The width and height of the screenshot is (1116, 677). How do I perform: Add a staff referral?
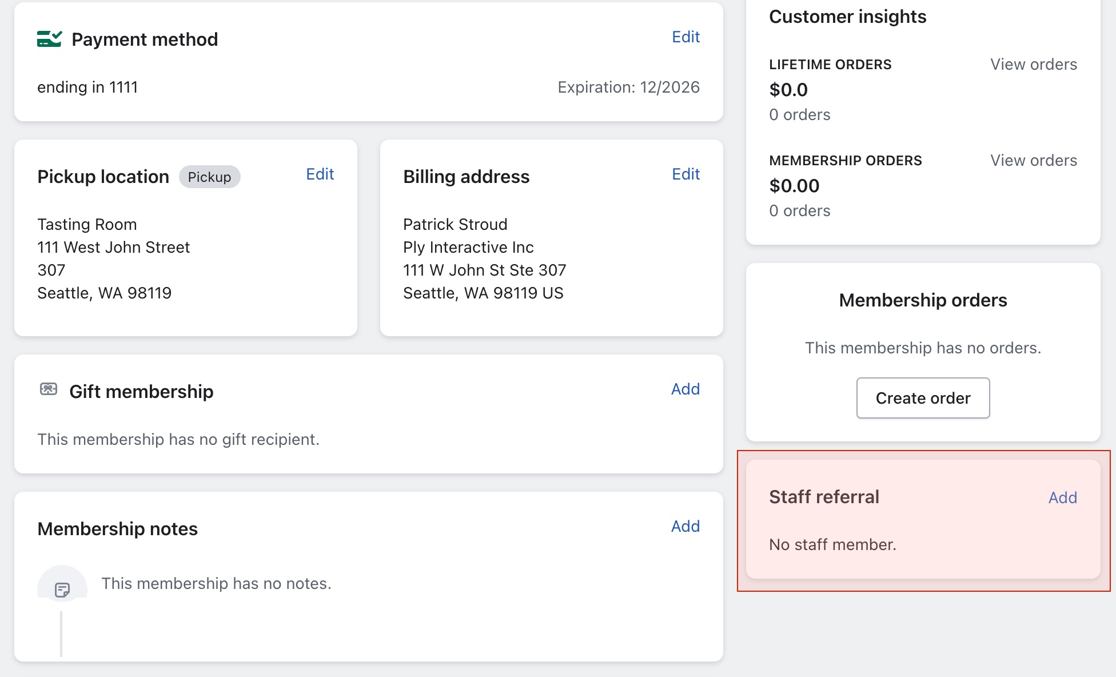pyautogui.click(x=1062, y=498)
